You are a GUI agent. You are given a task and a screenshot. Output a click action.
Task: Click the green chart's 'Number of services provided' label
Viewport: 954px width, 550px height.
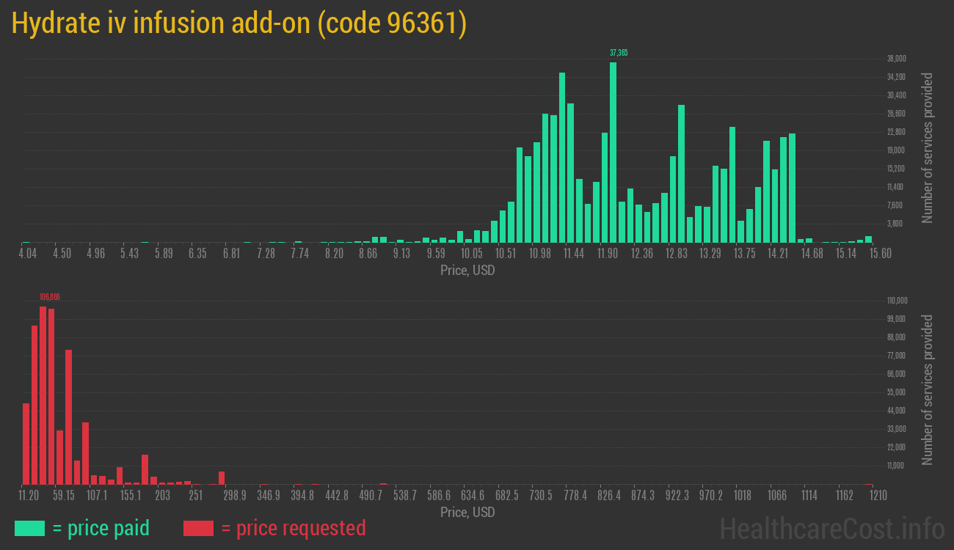pos(927,148)
